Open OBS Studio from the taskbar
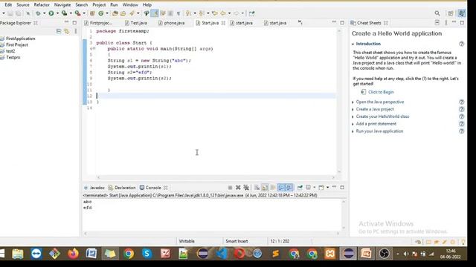 384,254
